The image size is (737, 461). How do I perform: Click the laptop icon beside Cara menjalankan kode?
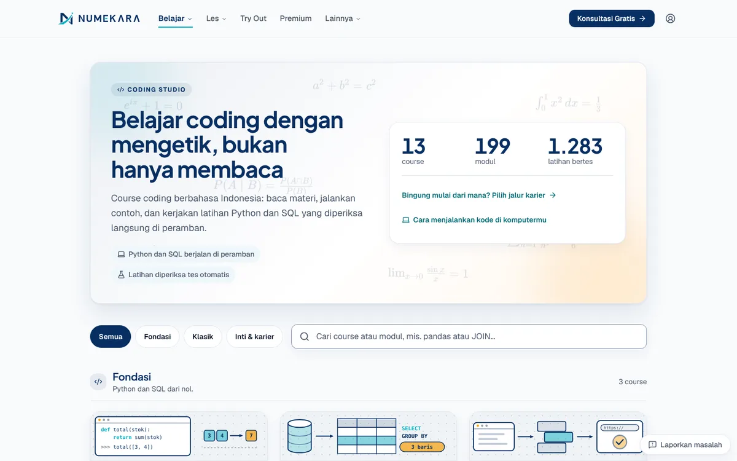point(405,220)
